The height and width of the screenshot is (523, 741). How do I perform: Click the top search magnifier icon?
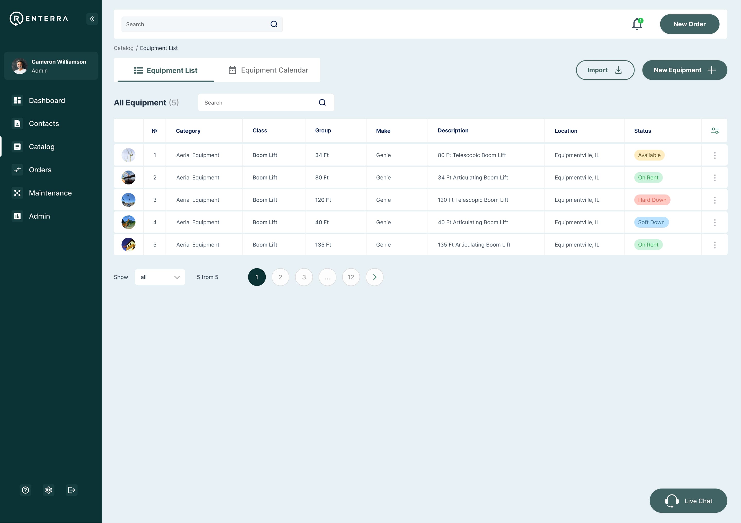click(274, 24)
